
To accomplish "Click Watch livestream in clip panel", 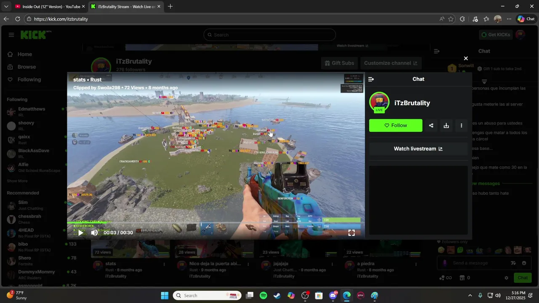I will [x=418, y=149].
